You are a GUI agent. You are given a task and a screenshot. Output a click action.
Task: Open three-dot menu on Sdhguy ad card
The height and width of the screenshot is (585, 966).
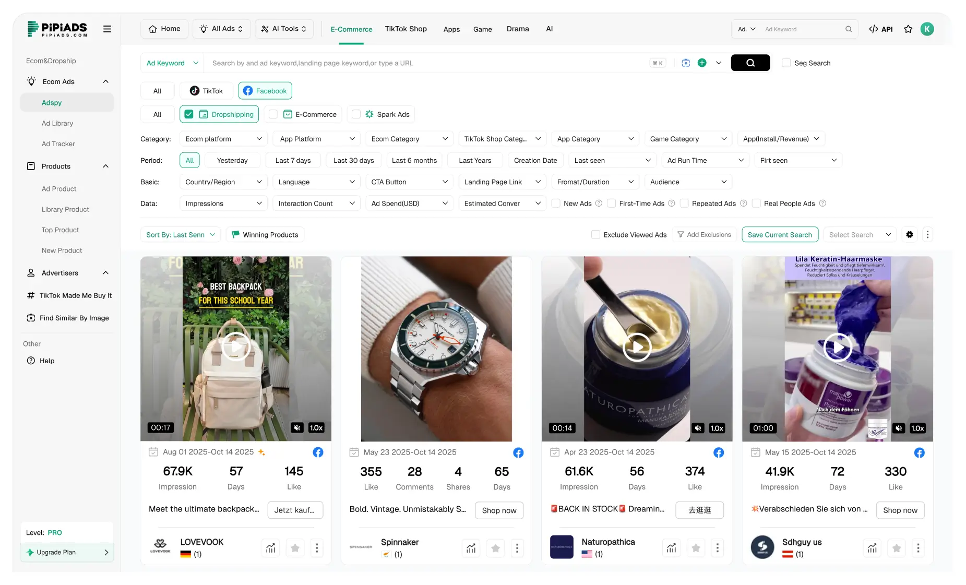[918, 548]
